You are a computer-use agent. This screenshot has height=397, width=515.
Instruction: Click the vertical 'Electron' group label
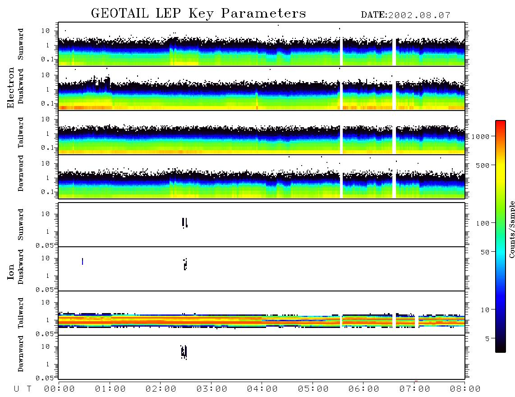coord(10,88)
